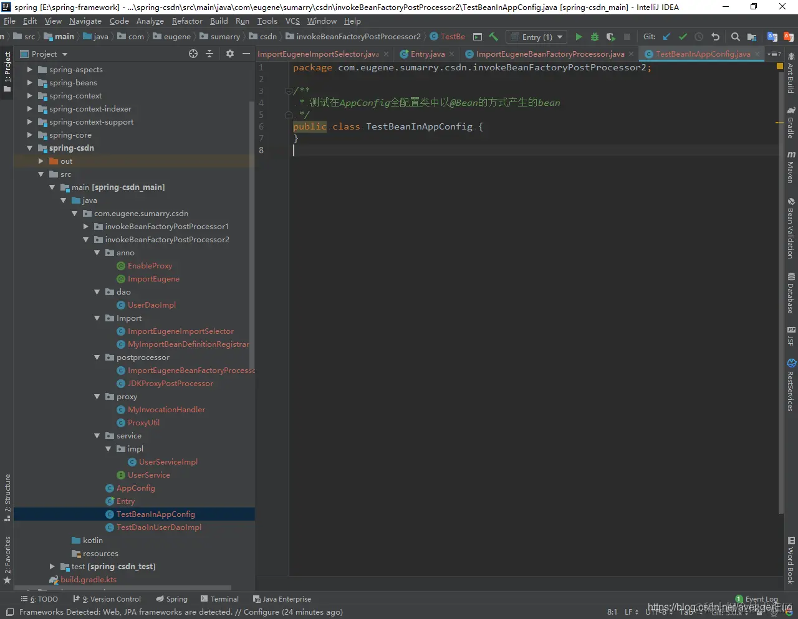
Task: Click the yellow inspection indicator square
Action: 779,66
